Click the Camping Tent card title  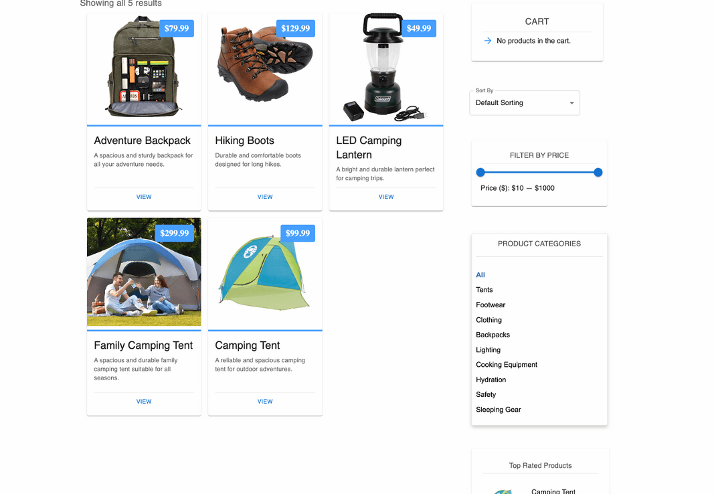click(x=248, y=345)
